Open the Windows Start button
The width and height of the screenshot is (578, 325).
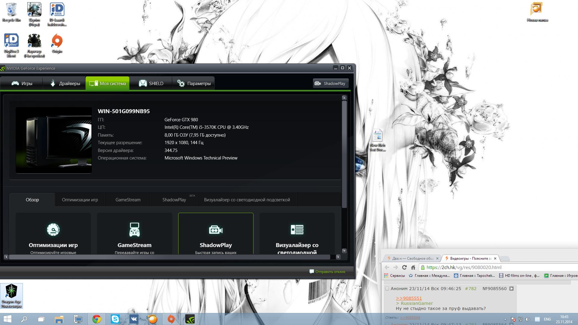point(7,319)
